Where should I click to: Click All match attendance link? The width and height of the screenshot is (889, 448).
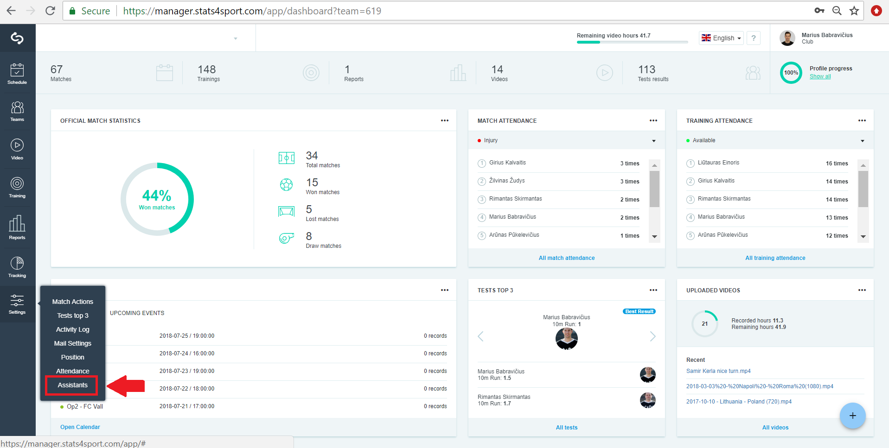[x=567, y=258]
